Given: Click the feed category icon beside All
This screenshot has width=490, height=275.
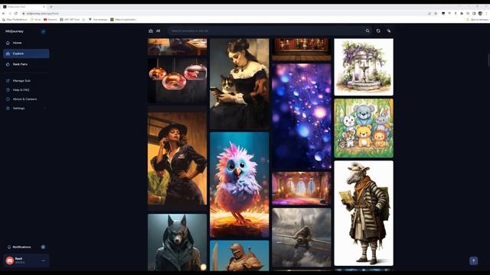Looking at the screenshot, I should (x=151, y=31).
